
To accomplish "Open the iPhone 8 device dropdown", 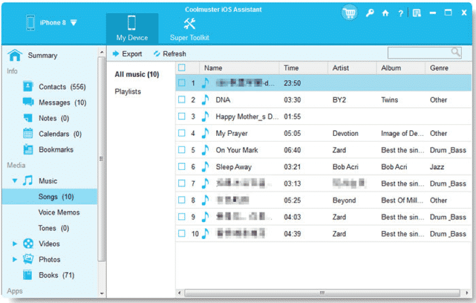I will pyautogui.click(x=74, y=23).
